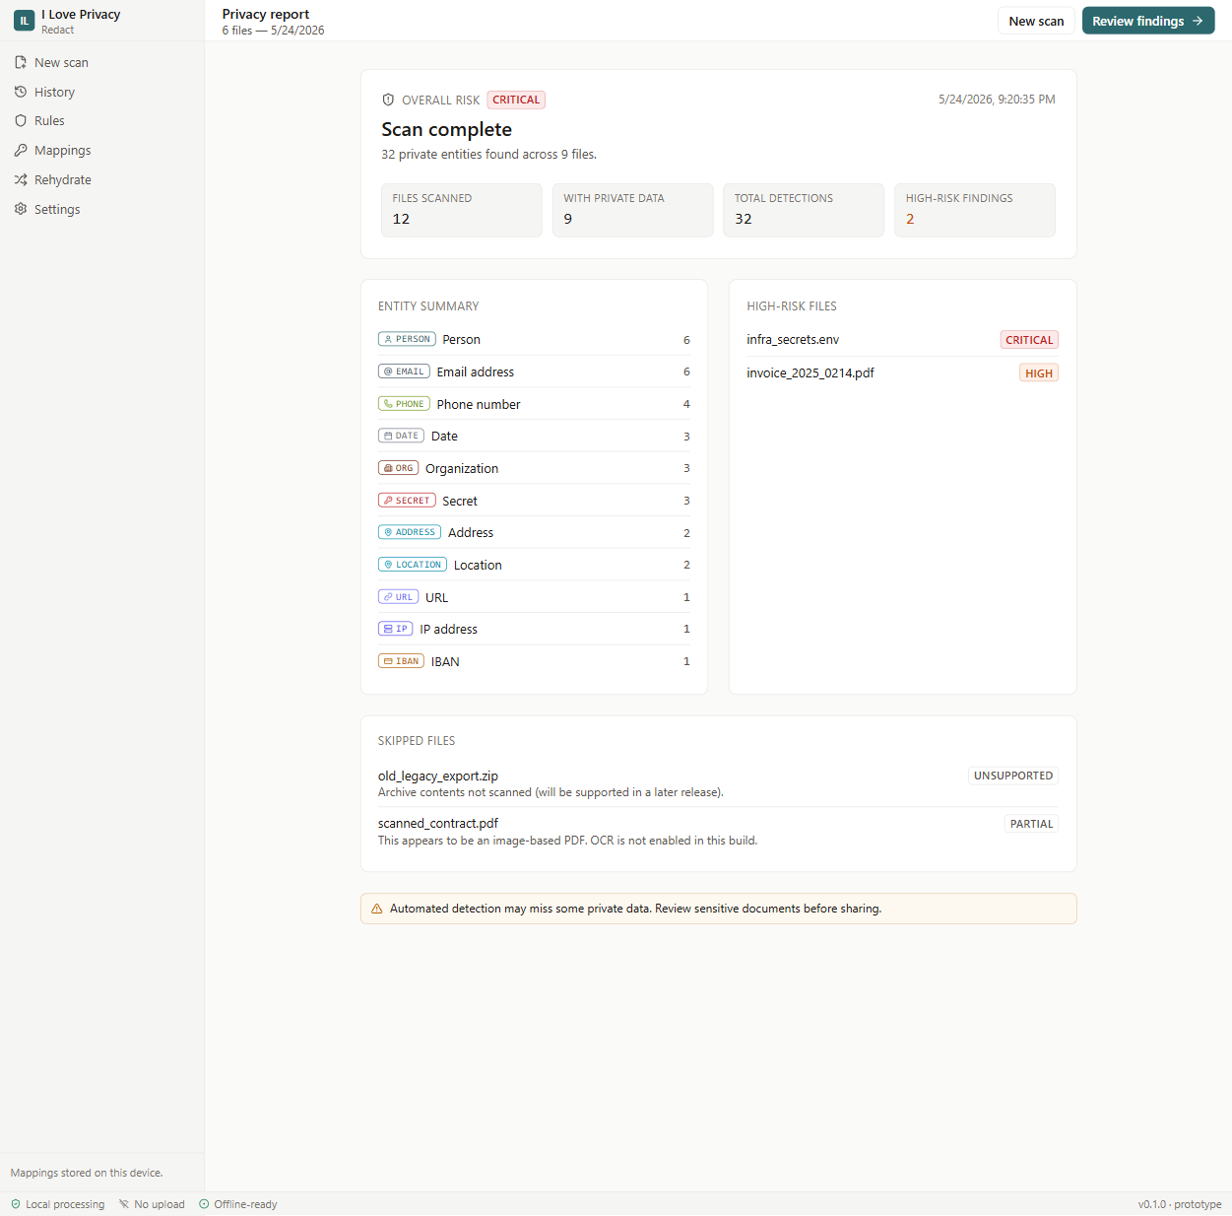
Task: Click the Local processing shield icon
Action: [x=16, y=1204]
